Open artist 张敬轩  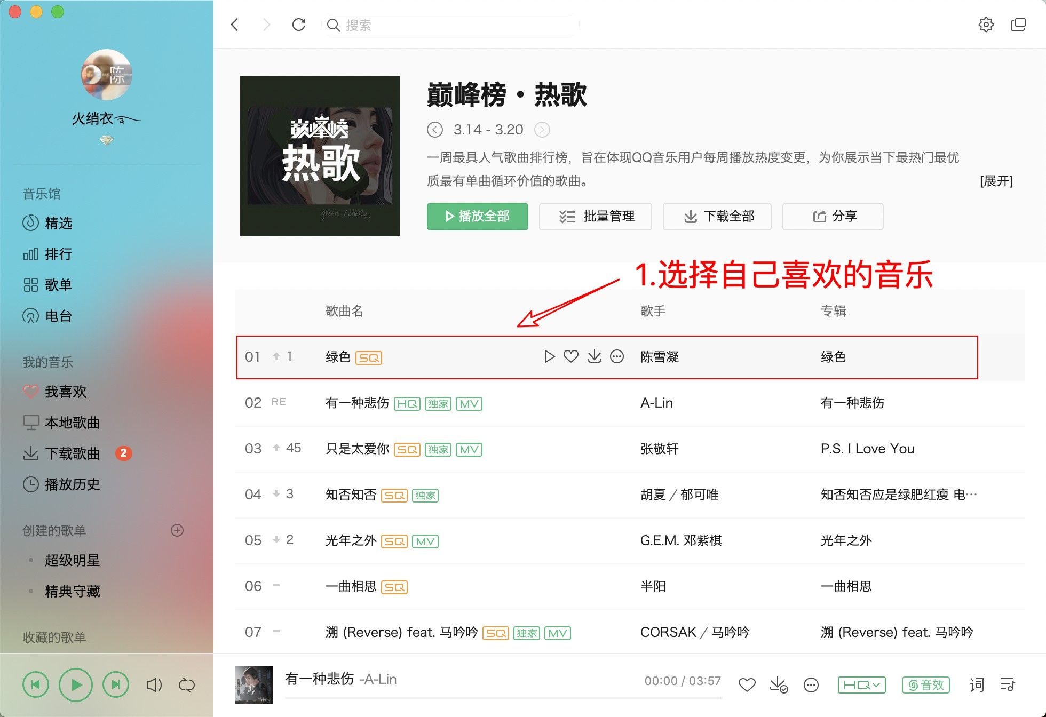tap(660, 449)
